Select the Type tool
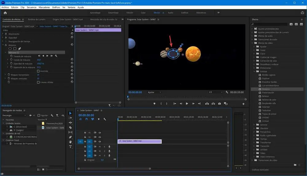Screen dimensions: 307x176 click(x=70, y=147)
